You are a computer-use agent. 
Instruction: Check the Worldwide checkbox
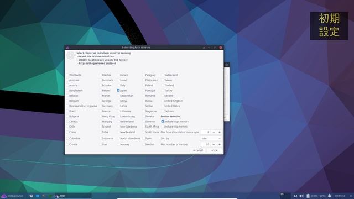coord(67,75)
